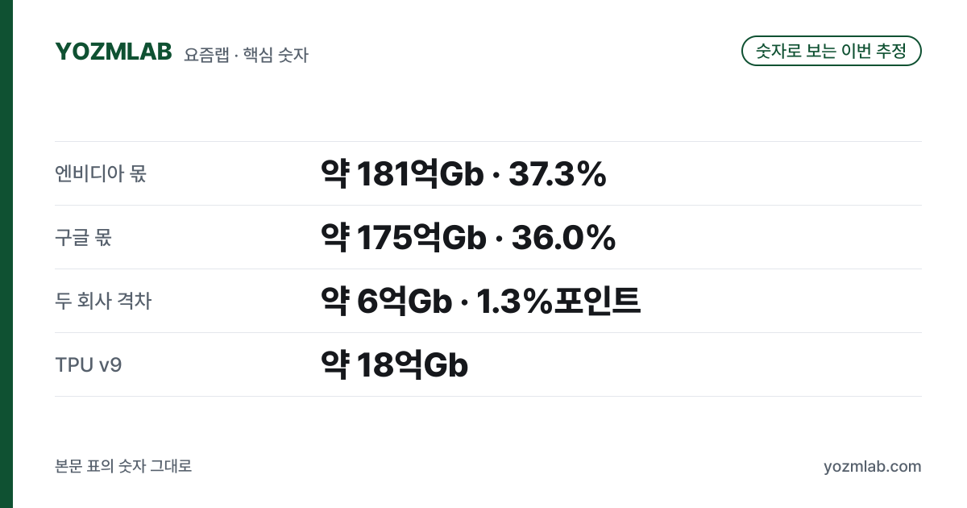Viewport: 967px width, 508px height.
Task: Select the 구글 몫 row label
Action: (83, 237)
